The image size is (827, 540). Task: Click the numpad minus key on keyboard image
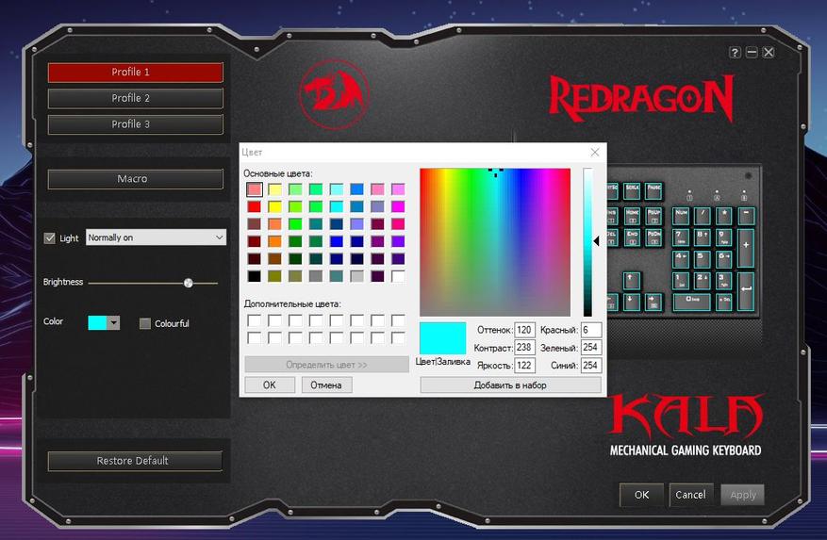point(746,216)
